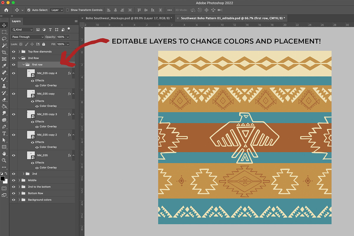Choose the Magic Wand tool
Image resolution: width=354 pixels, height=236 pixels.
click(x=4, y=45)
